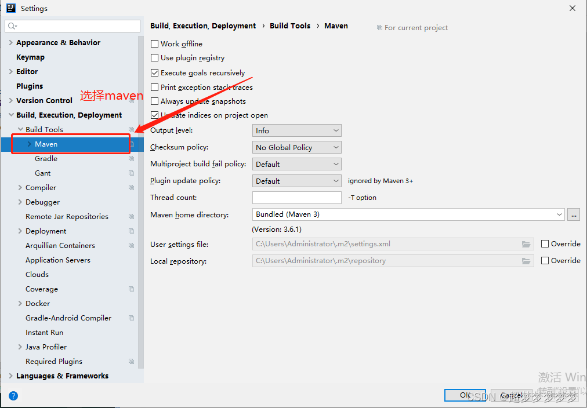Viewport: 587px width, 408px height.
Task: Check Override for User settings file
Action: [545, 244]
